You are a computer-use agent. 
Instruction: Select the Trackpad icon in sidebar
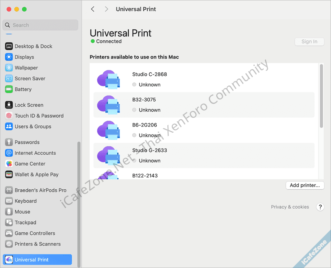tap(9, 222)
